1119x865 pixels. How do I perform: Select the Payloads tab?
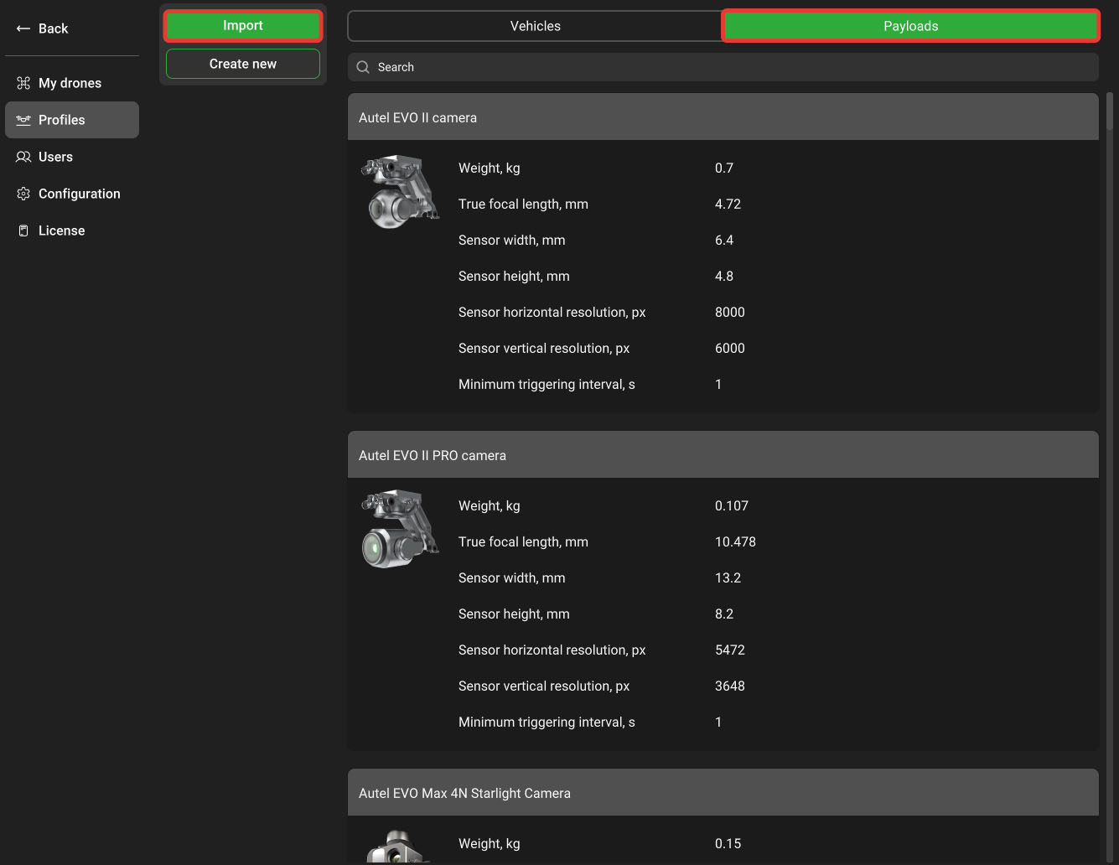911,26
